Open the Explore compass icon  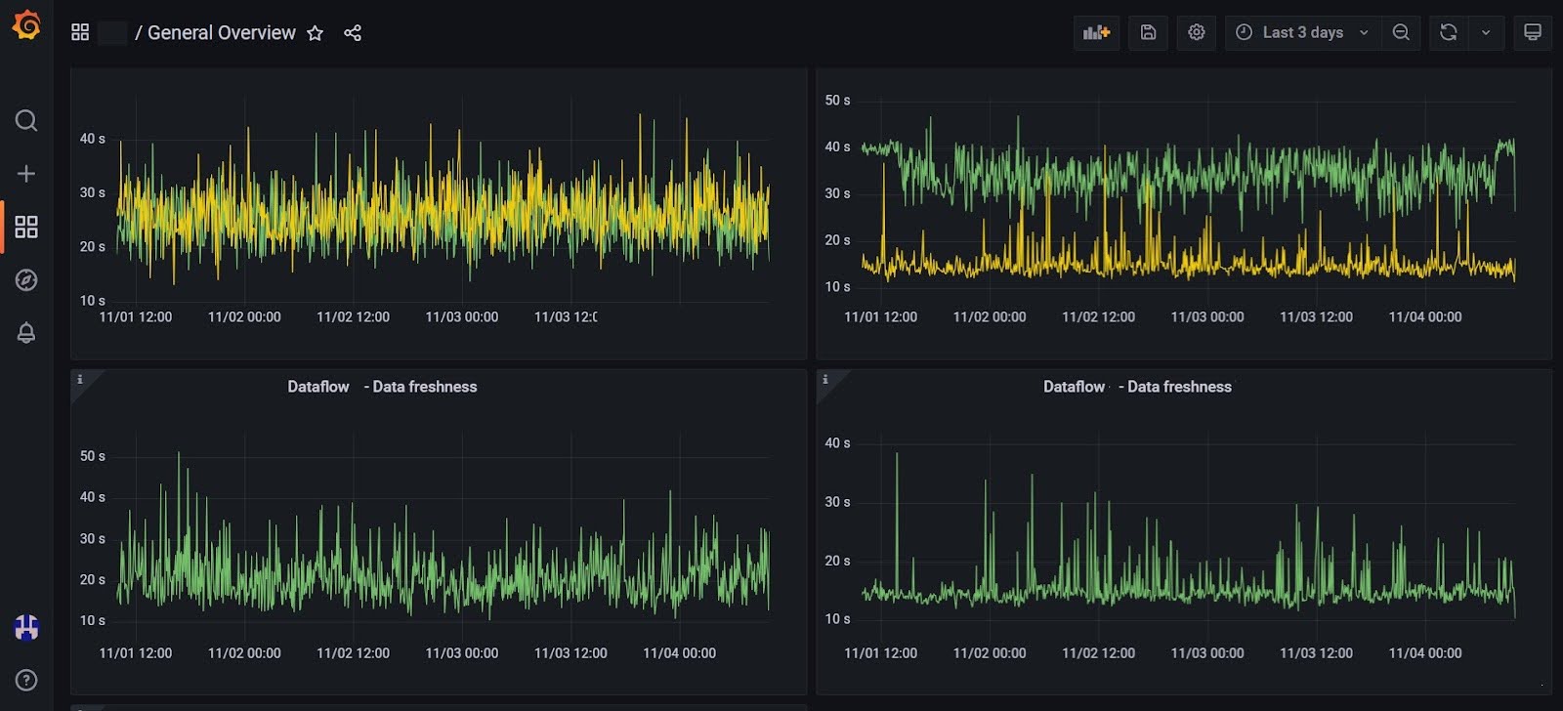click(x=26, y=280)
